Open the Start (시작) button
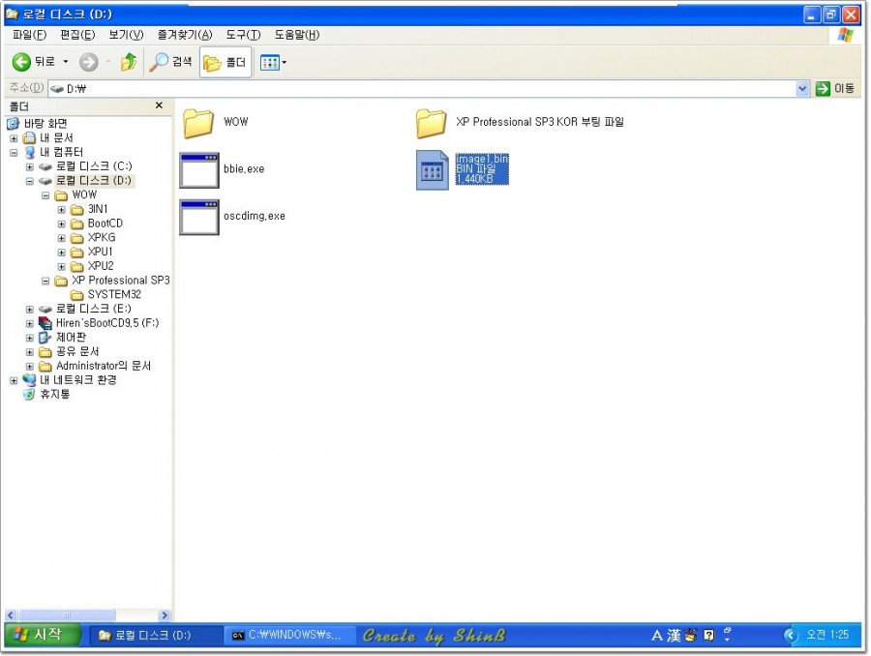 (x=43, y=635)
